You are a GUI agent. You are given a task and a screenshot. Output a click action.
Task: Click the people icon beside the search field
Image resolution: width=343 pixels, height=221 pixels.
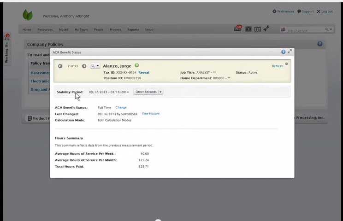[283, 29]
